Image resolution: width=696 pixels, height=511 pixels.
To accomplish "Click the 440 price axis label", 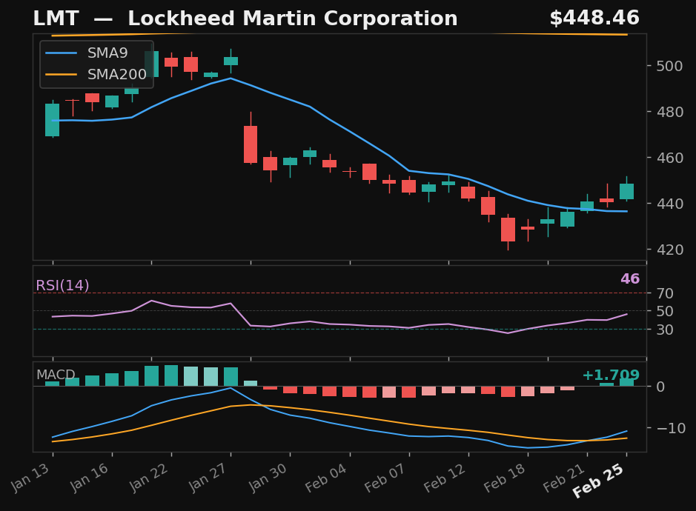I will click(670, 204).
